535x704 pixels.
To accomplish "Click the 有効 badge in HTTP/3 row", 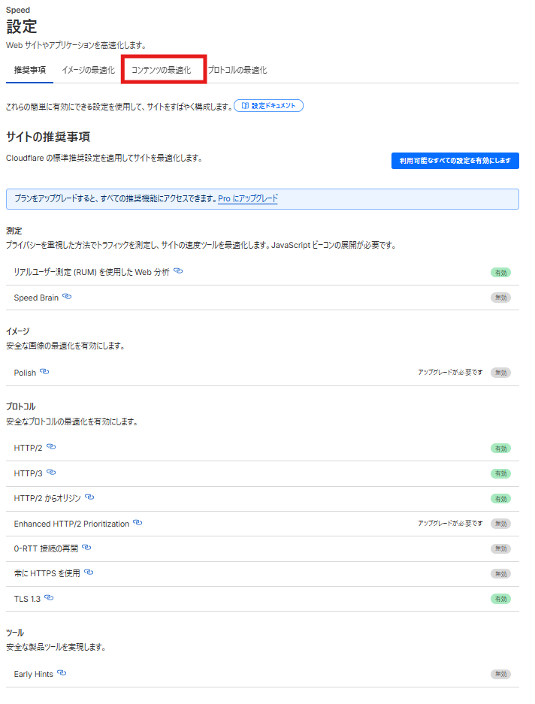I will coord(500,473).
